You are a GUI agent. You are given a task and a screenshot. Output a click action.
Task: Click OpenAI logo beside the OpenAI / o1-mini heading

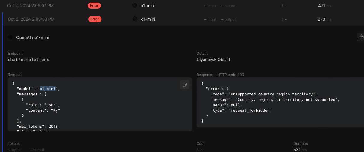click(x=10, y=37)
